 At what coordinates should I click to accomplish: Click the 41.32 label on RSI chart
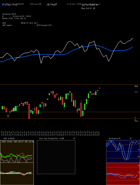pos(136,177)
